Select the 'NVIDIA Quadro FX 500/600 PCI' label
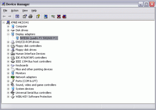Screen dimensions: 156x110 pyautogui.click(x=39, y=38)
